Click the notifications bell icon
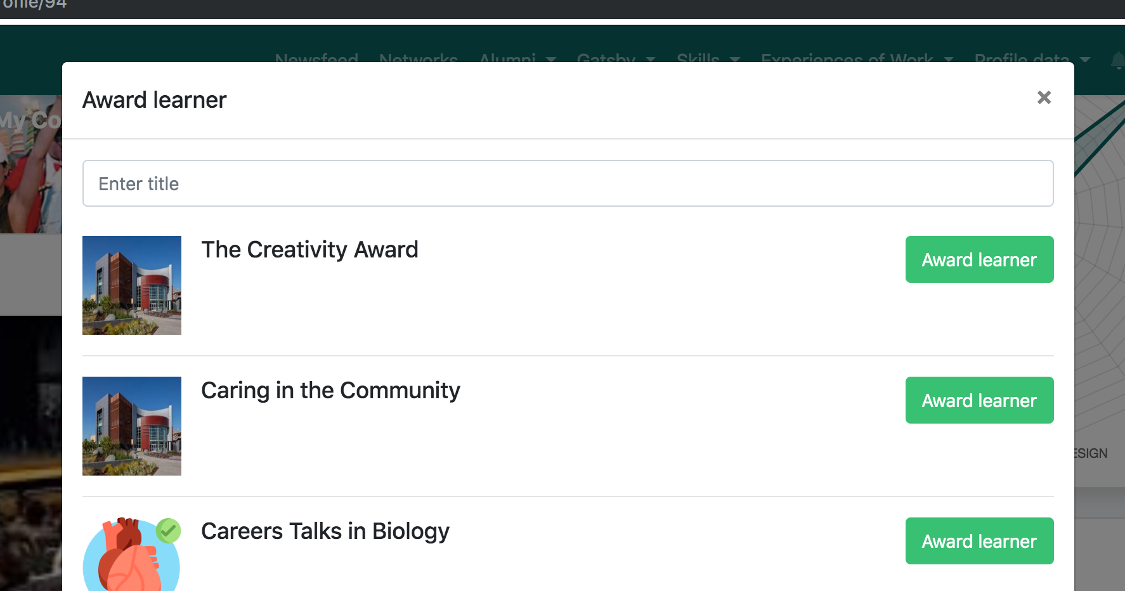 coord(1117,60)
